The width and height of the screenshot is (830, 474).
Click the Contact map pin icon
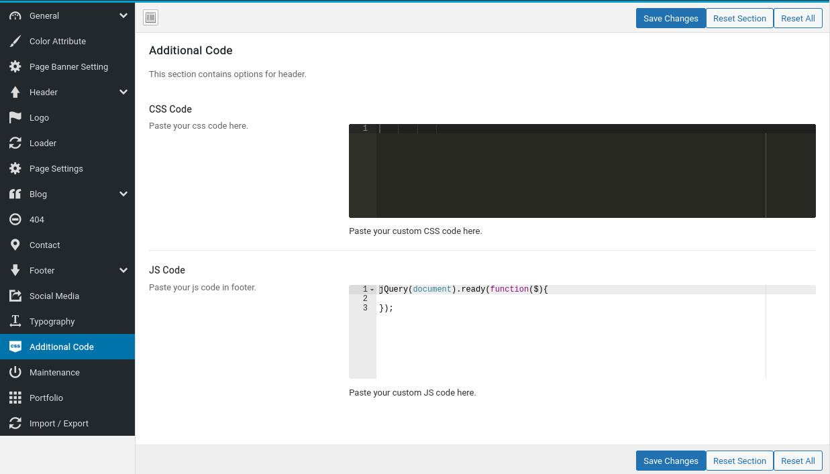(x=15, y=245)
